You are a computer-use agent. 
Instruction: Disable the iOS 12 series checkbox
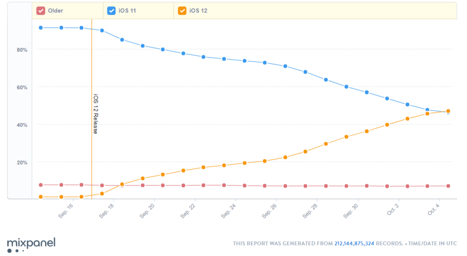coord(182,10)
